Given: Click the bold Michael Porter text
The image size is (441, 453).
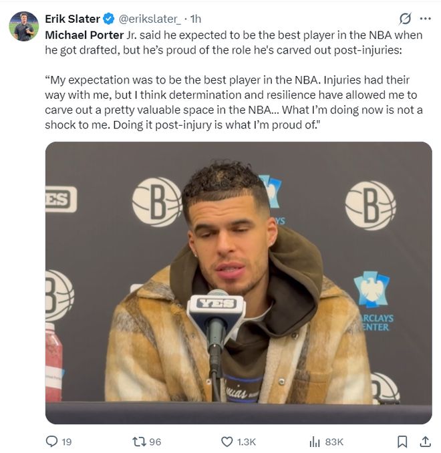Looking at the screenshot, I should [x=84, y=34].
